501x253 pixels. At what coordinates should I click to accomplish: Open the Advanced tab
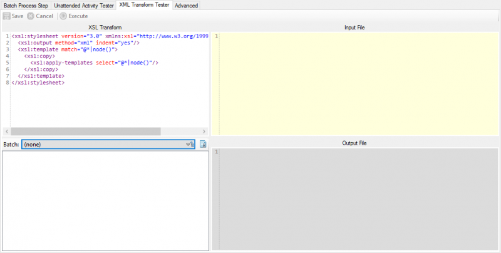pyautogui.click(x=186, y=6)
